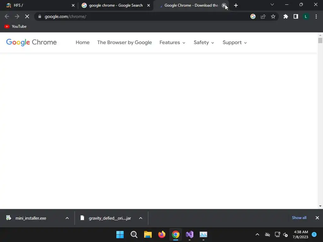Open Firefox from taskbar
This screenshot has height=242, width=323.
pyautogui.click(x=162, y=234)
